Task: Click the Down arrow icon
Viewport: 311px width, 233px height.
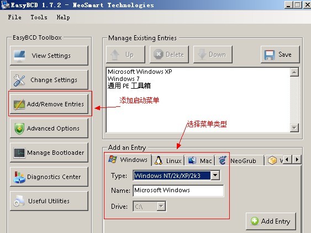Action: tap(202, 55)
